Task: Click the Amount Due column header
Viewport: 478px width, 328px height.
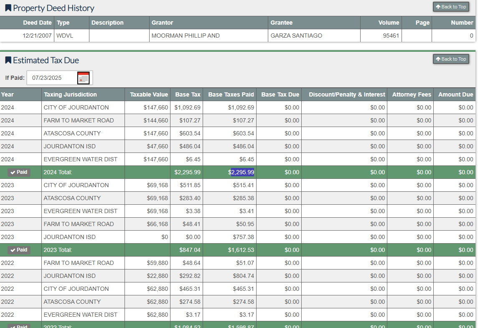Action: (x=455, y=94)
